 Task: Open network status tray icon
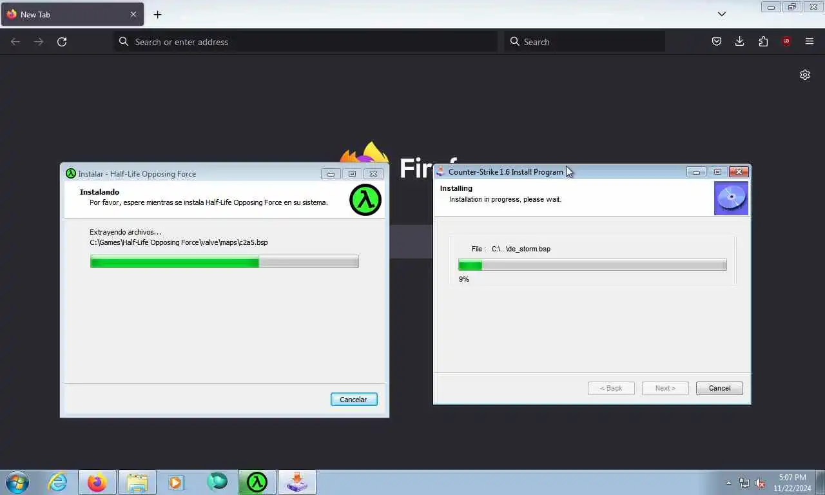744,483
